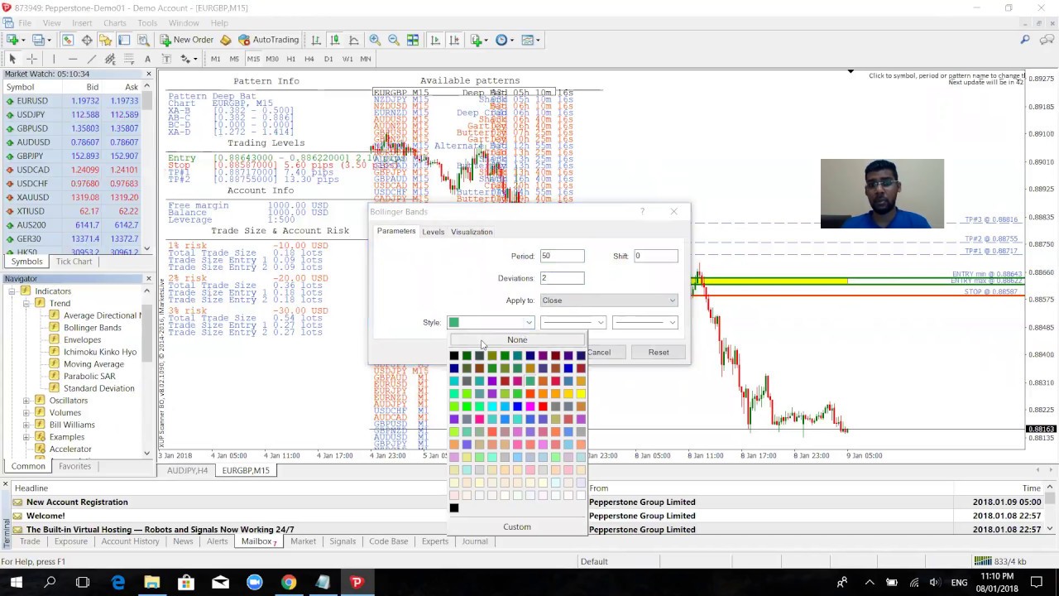Select the vertical line drawing tool

(54, 59)
